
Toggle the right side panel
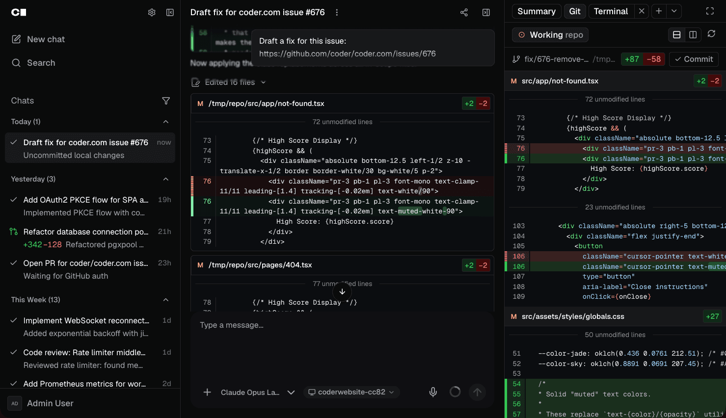pyautogui.click(x=486, y=12)
